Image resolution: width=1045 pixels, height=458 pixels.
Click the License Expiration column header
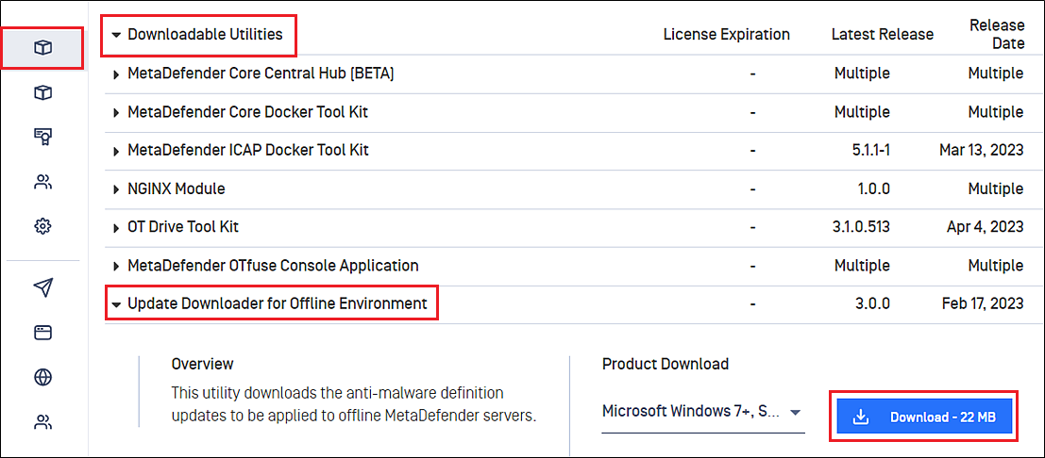(x=727, y=34)
